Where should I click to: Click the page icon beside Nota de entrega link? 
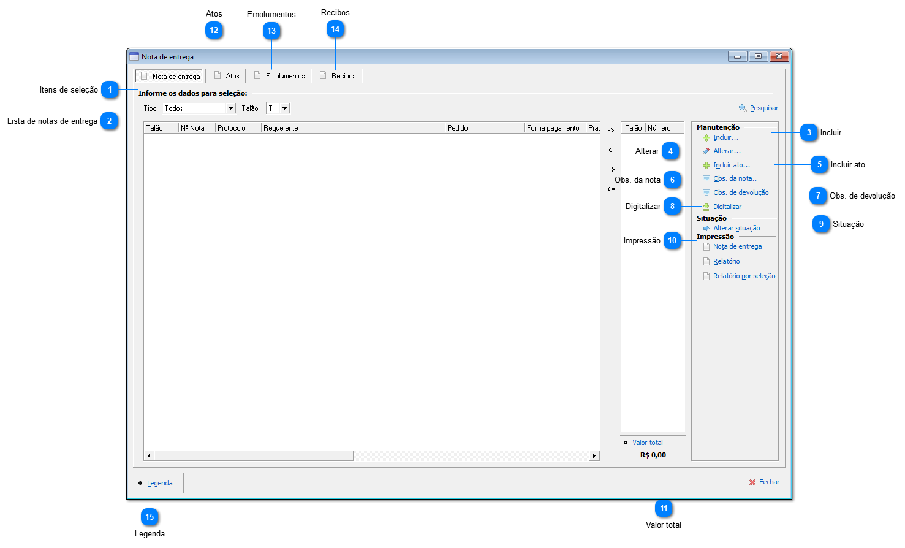click(706, 247)
